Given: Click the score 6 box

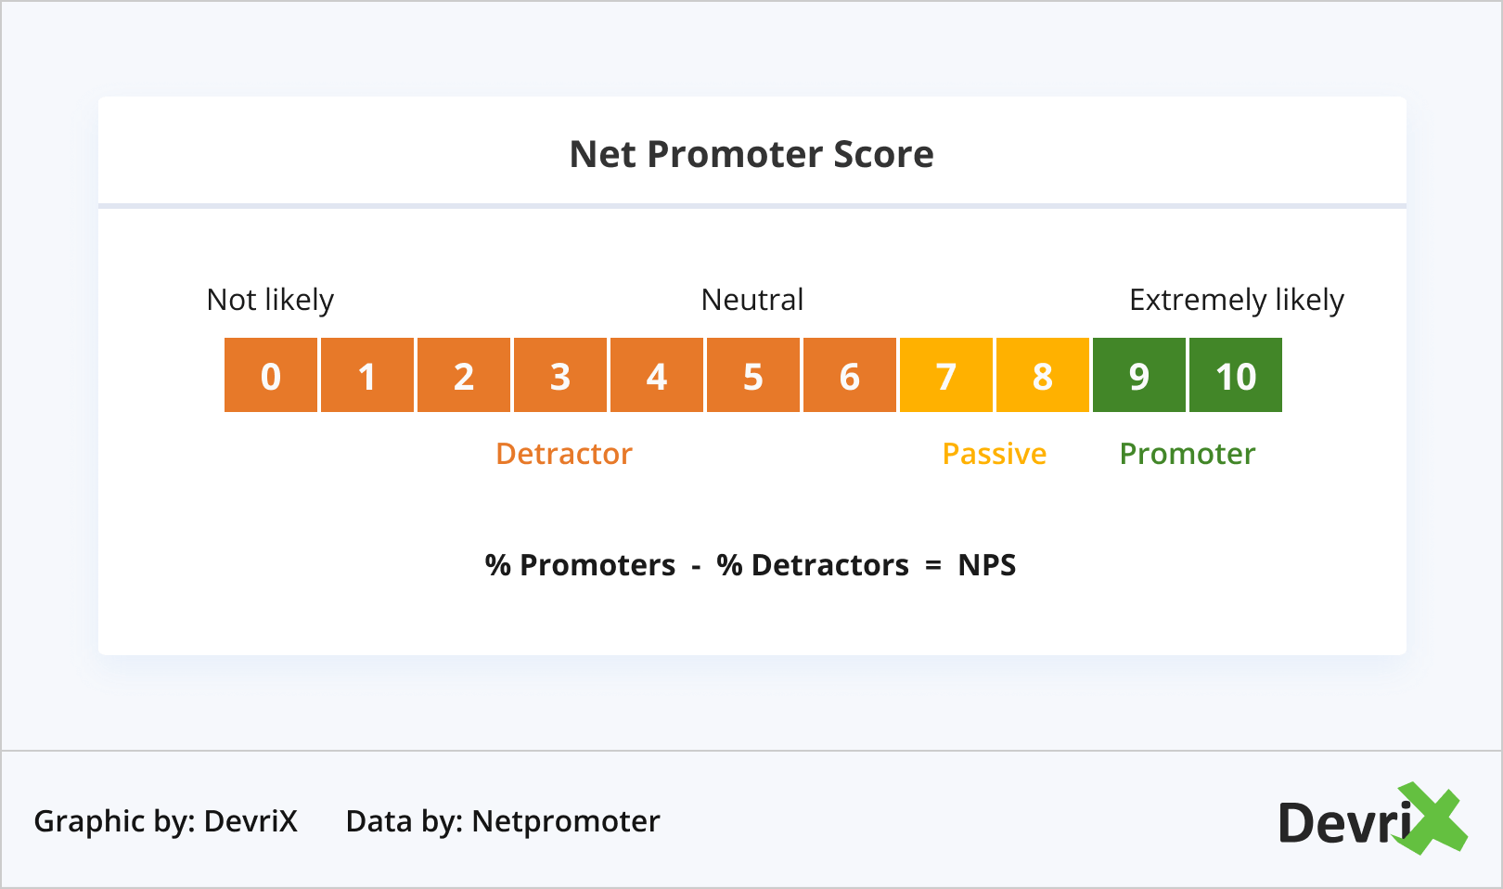Looking at the screenshot, I should [x=850, y=375].
